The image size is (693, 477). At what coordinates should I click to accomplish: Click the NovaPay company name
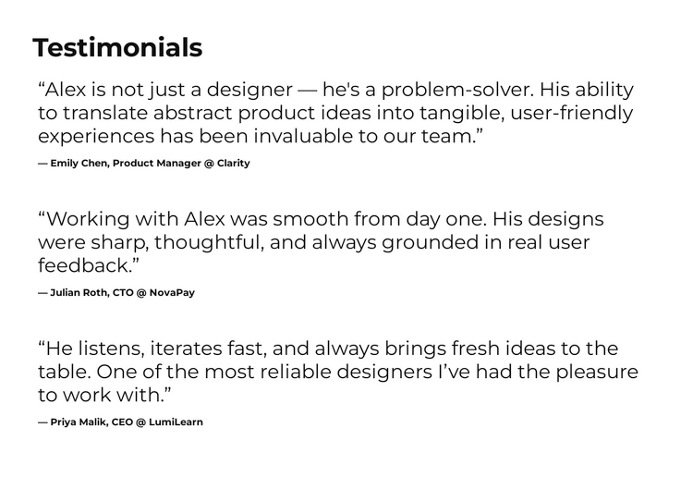172,293
